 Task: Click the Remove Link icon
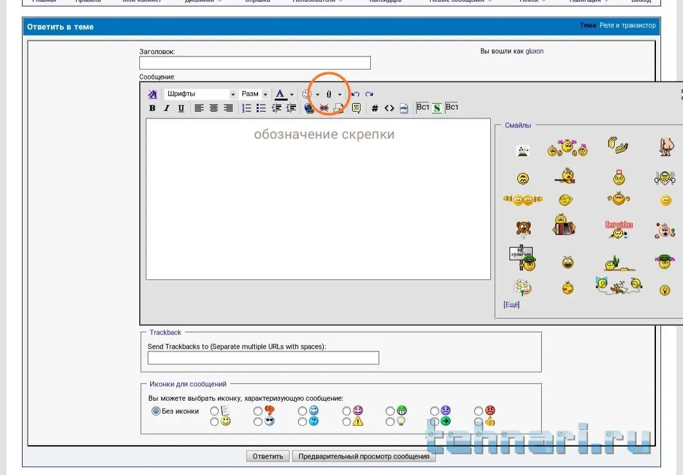(324, 108)
